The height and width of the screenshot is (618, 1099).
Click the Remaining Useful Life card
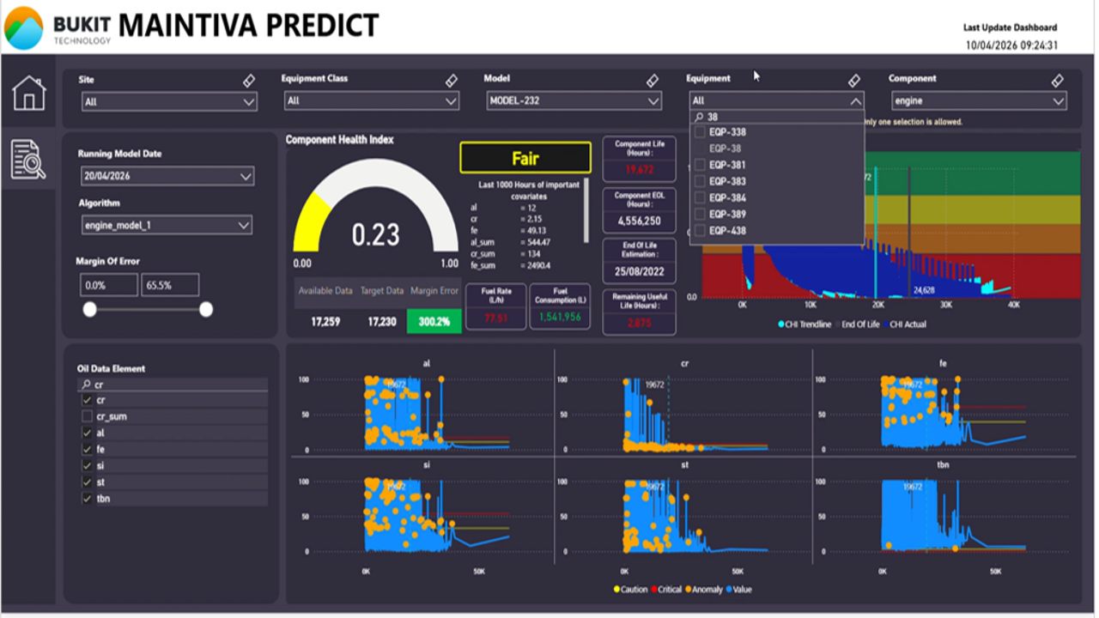tap(639, 312)
